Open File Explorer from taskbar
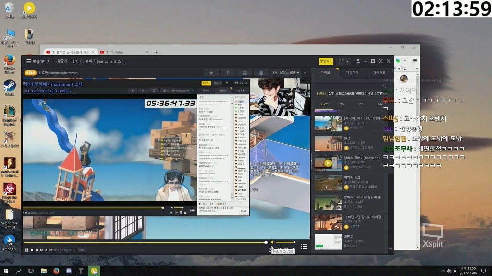Screen dimensions: 492x276 pyautogui.click(x=44, y=271)
